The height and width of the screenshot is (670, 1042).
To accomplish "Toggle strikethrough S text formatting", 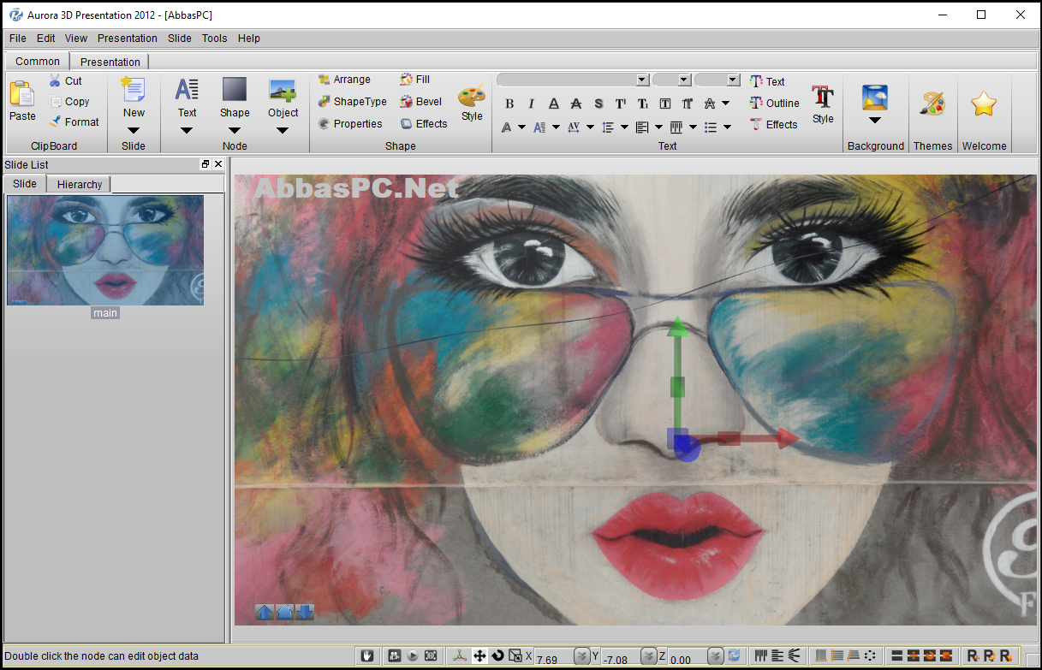I will [598, 104].
